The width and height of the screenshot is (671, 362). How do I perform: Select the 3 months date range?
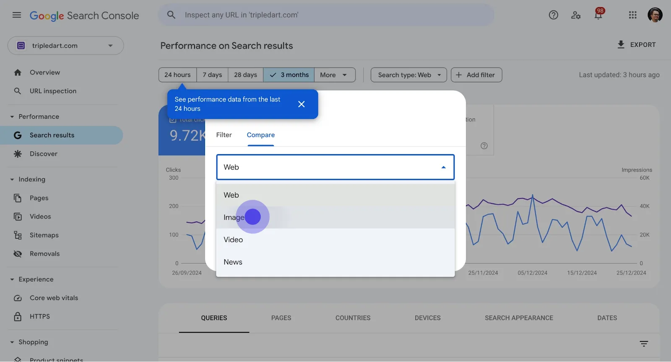(289, 75)
